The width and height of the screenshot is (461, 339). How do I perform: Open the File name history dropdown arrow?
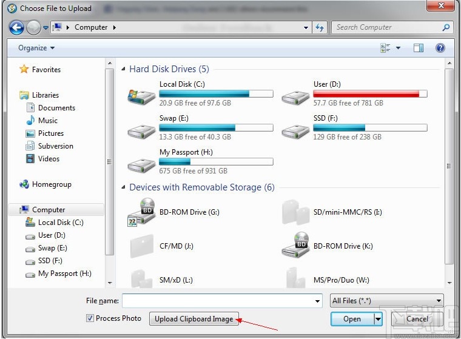tap(317, 301)
